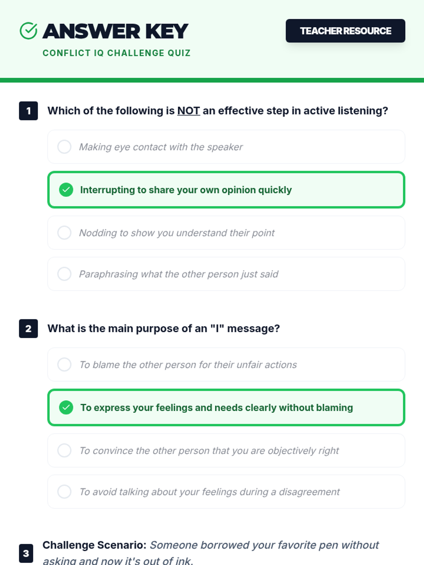
Task: Choose radio for To convince the other person
Action: [64, 450]
